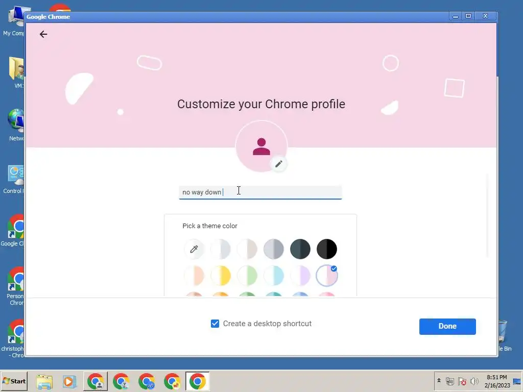The width and height of the screenshot is (523, 392).
Task: Select the christoph Chrome desktop shortcut
Action: pyautogui.click(x=13, y=339)
